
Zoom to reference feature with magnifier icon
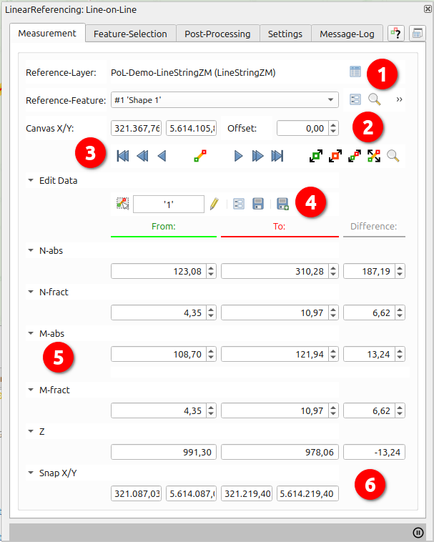(x=374, y=100)
